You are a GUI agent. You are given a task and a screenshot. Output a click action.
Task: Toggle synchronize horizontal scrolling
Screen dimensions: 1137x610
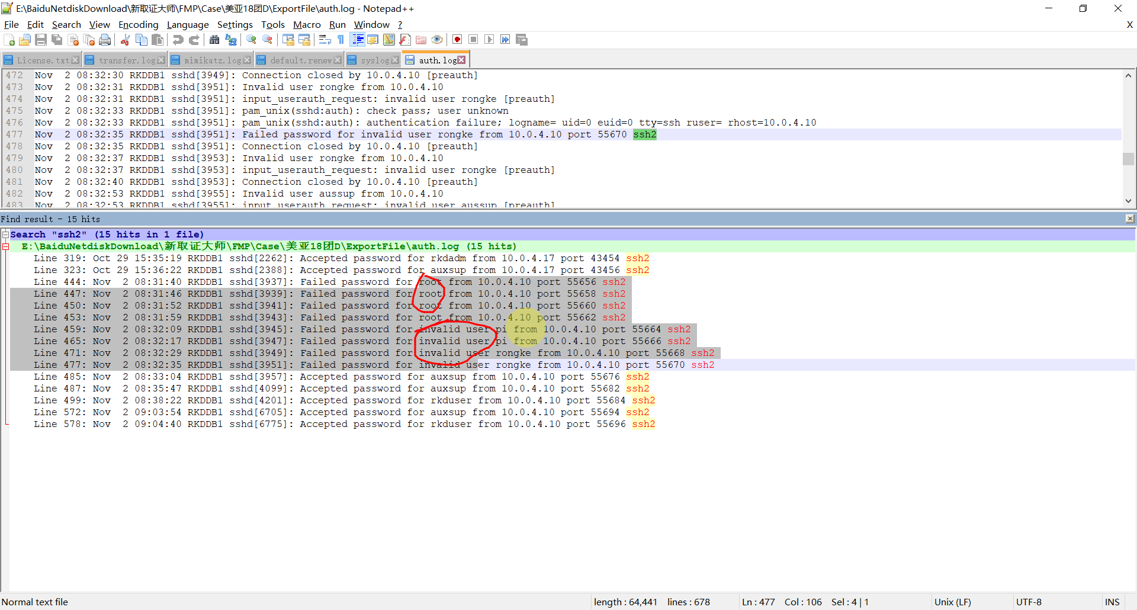(x=304, y=40)
